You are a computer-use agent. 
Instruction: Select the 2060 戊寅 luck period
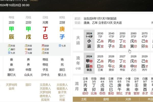coord(133,40)
